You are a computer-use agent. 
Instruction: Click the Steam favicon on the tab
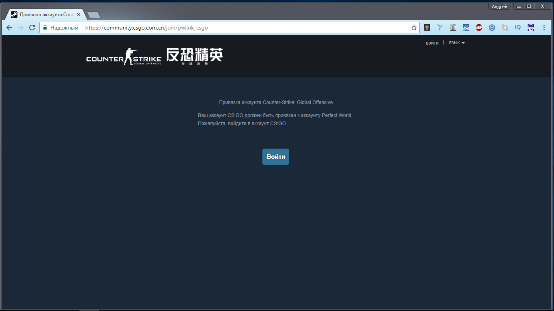14,15
